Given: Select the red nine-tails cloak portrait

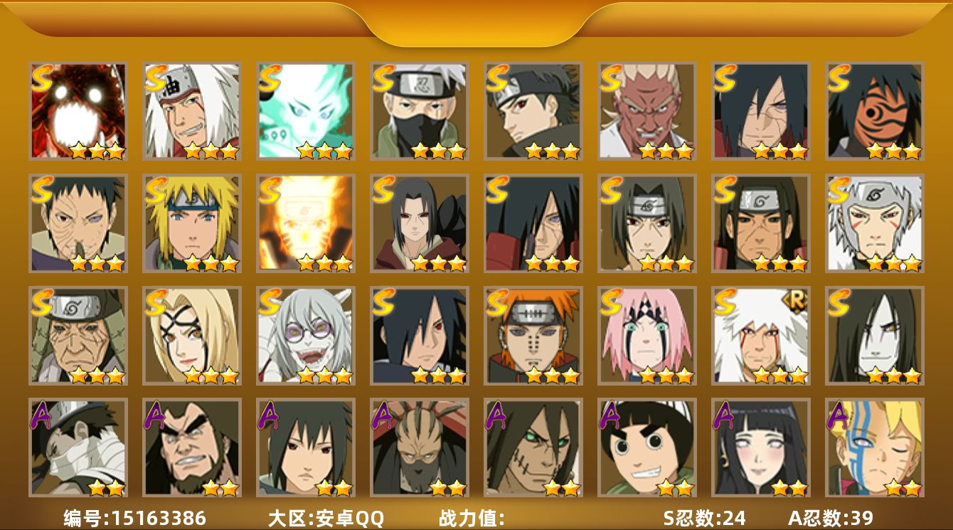Looking at the screenshot, I should click(78, 111).
